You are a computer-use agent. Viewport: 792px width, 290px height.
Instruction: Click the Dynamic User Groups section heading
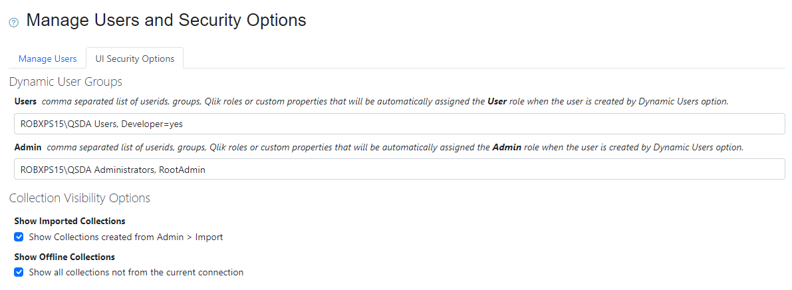click(x=66, y=82)
